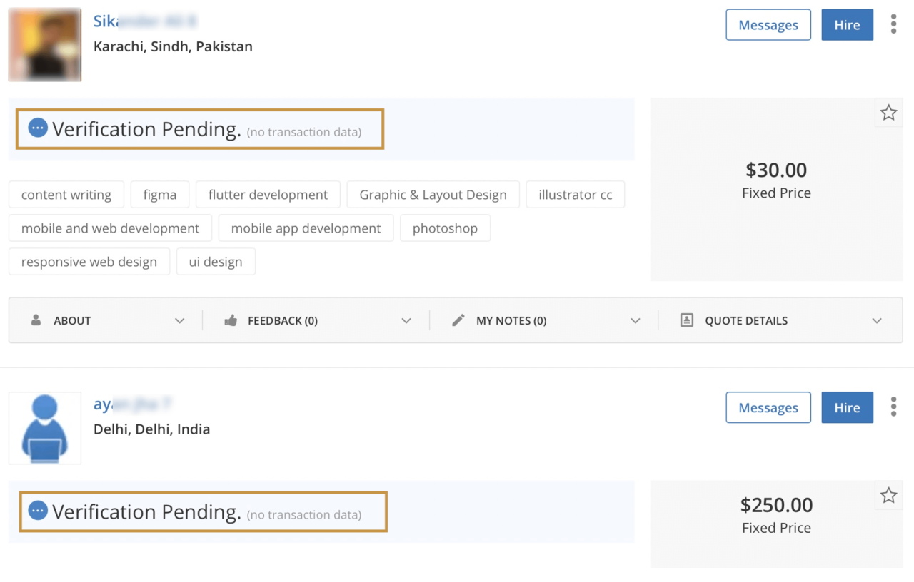Click the thumbs-up Feedback icon
This screenshot has width=914, height=582.
(231, 321)
